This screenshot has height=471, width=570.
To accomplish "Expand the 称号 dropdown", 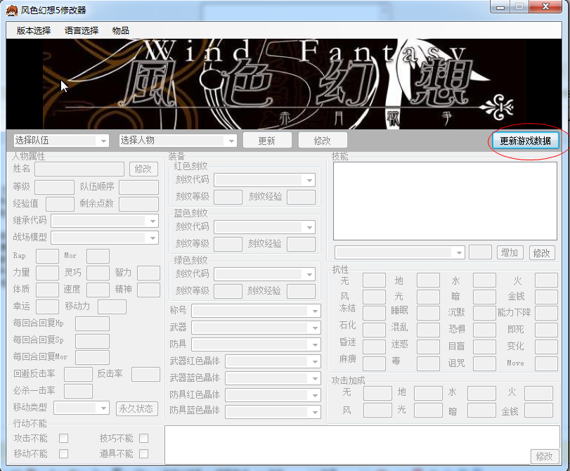I will 257,311.
